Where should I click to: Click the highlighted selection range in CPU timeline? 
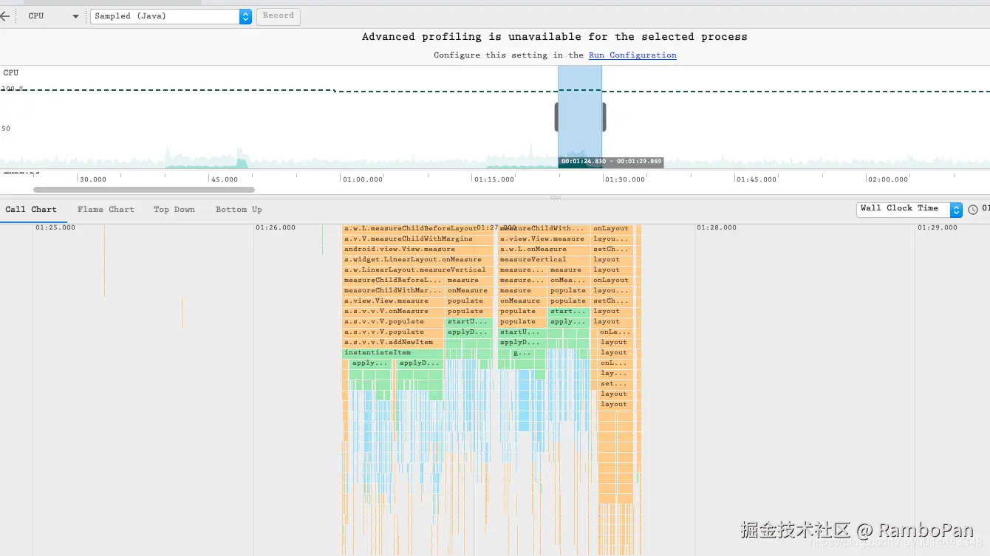580,117
